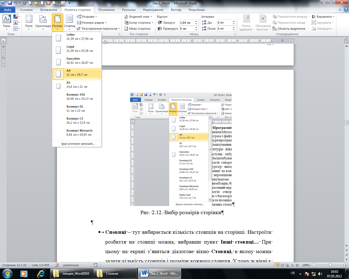Switch to the Рецензування tab
Image resolution: width=349 pixels, height=279 pixels.
[153, 10]
